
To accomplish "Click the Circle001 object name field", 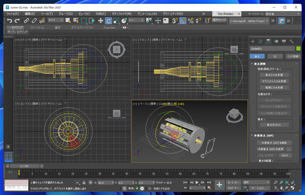I will pyautogui.click(x=272, y=48).
